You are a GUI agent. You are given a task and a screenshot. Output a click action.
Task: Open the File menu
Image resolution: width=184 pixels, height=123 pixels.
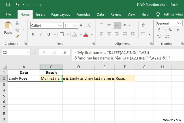[8, 14]
